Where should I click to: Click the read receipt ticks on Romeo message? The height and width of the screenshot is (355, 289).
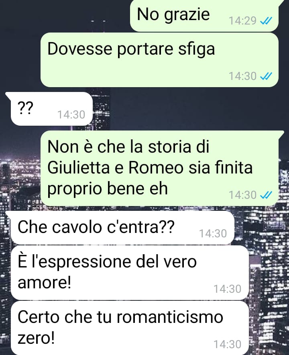266,195
